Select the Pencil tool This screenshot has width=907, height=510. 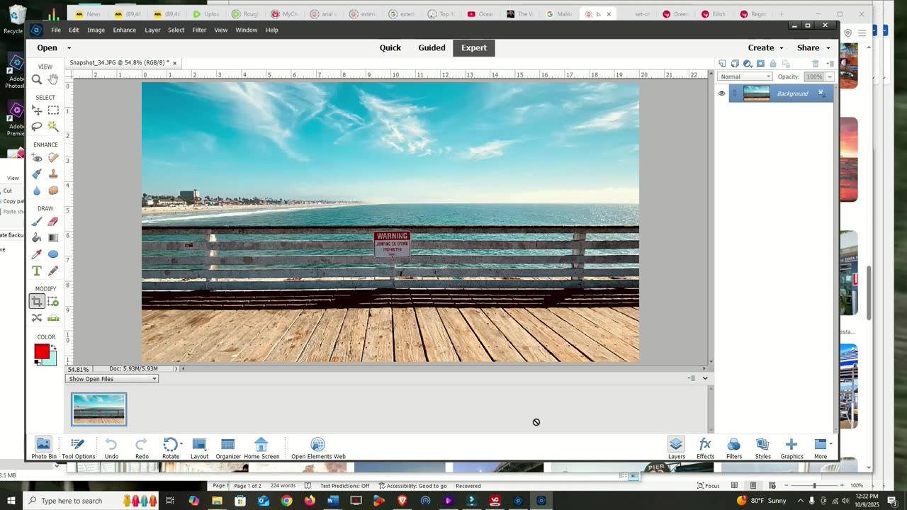click(x=53, y=271)
